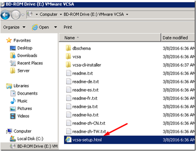Click Print in the toolbar
The image size is (196, 151).
[x=68, y=27]
